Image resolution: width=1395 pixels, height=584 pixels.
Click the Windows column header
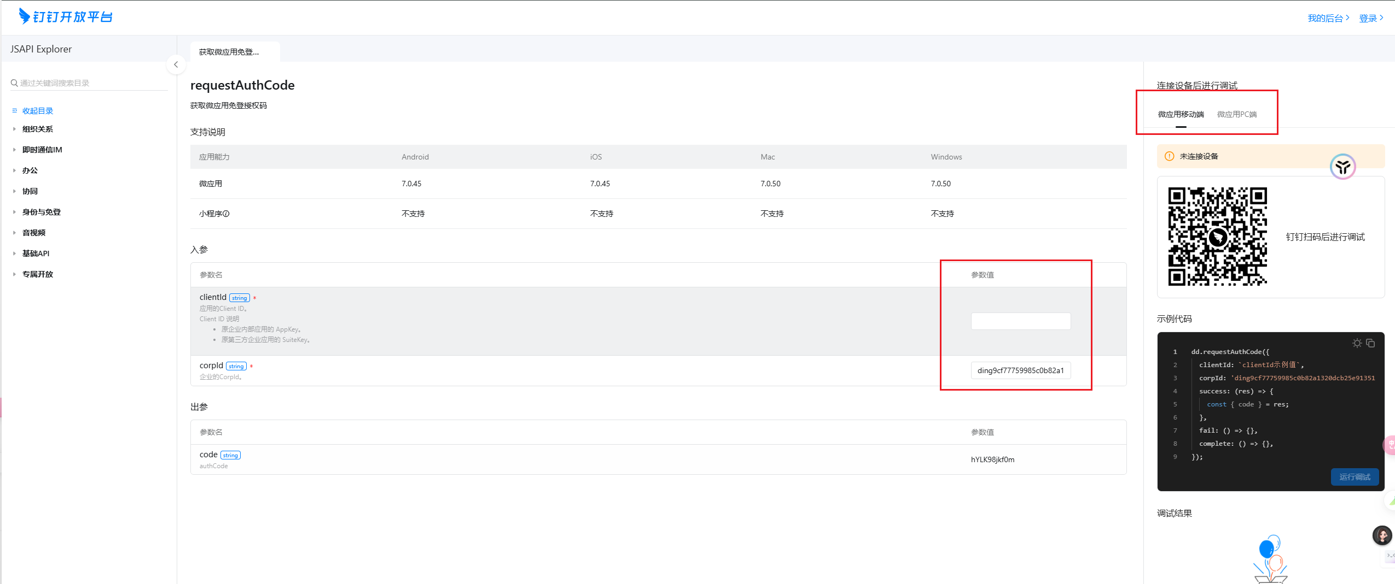pyautogui.click(x=946, y=157)
